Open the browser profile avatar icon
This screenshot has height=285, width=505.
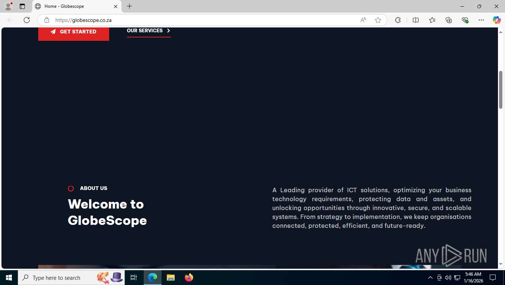(8, 6)
